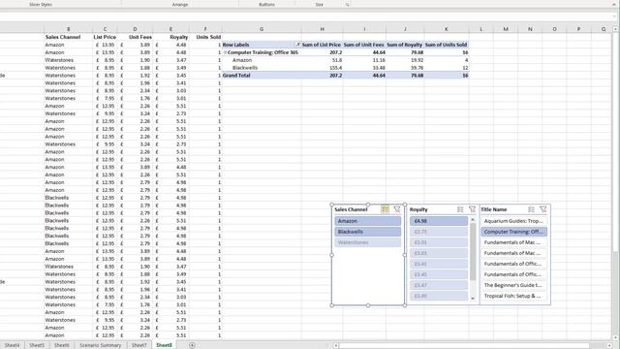Image resolution: width=620 pixels, height=349 pixels.
Task: Toggle £4.98 in Royalty slicer
Action: 439,221
